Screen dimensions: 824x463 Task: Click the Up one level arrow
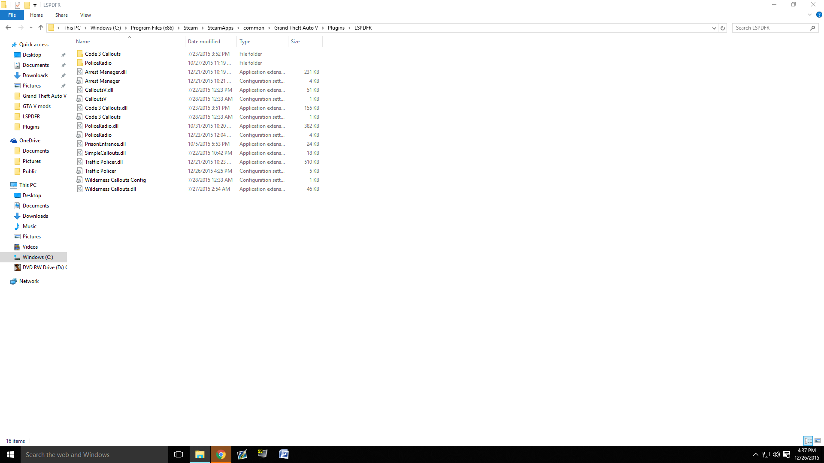click(x=40, y=27)
